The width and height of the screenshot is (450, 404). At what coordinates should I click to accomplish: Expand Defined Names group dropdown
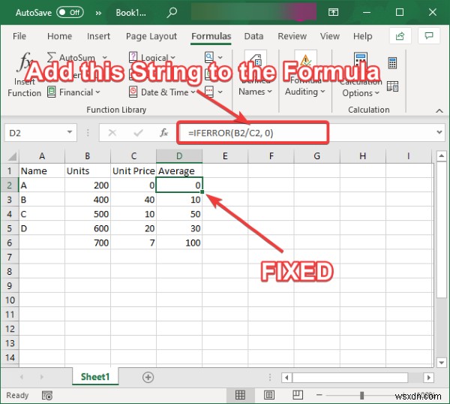[255, 74]
